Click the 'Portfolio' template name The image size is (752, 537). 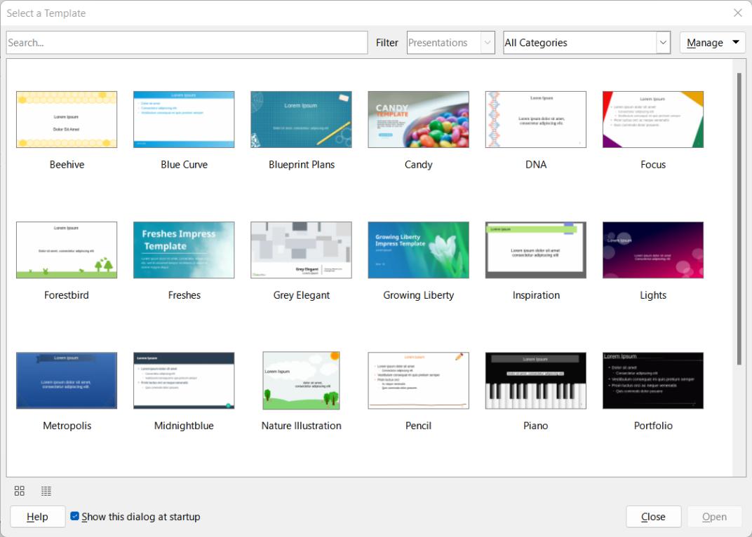pyautogui.click(x=653, y=426)
